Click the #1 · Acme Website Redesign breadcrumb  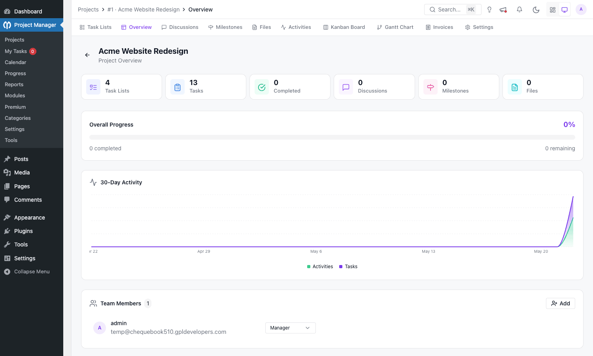(144, 9)
